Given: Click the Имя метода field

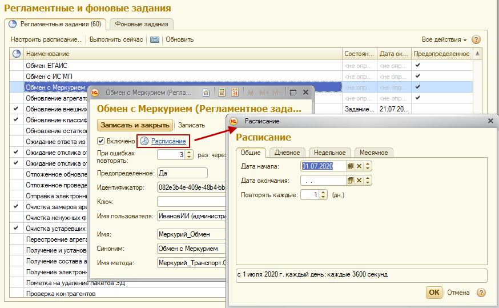Looking at the screenshot, I should tap(191, 263).
